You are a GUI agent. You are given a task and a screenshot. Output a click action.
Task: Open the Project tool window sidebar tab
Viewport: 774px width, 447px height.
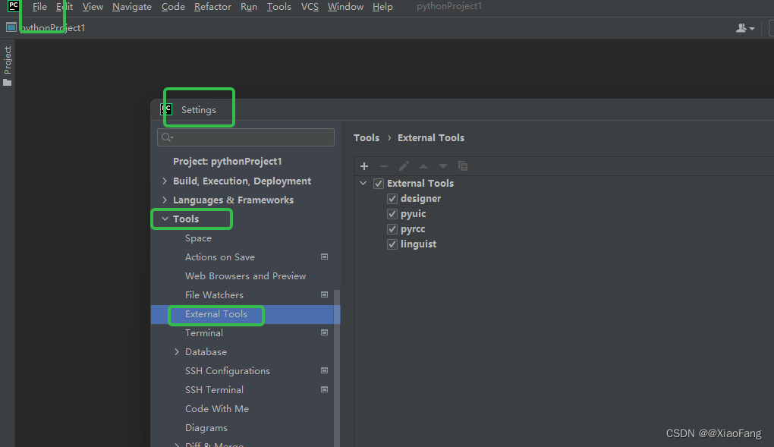(8, 66)
